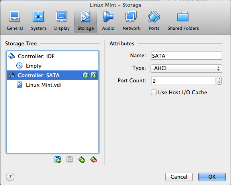Decrease the Port Count stepper

[219, 83]
